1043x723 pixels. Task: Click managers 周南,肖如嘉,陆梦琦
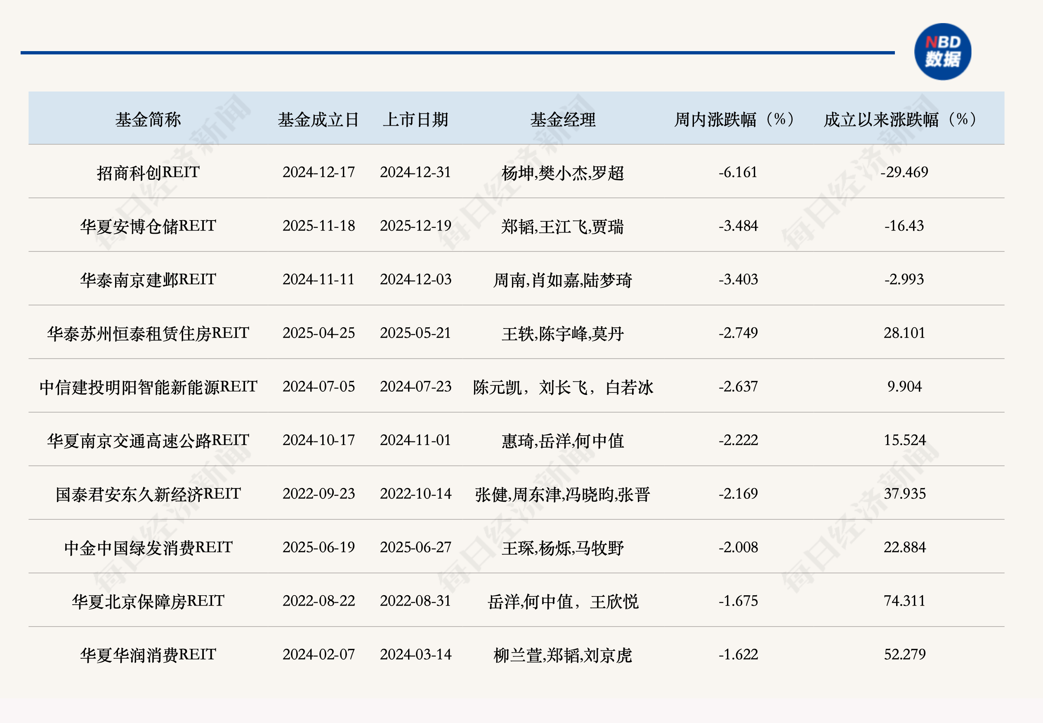563,279
